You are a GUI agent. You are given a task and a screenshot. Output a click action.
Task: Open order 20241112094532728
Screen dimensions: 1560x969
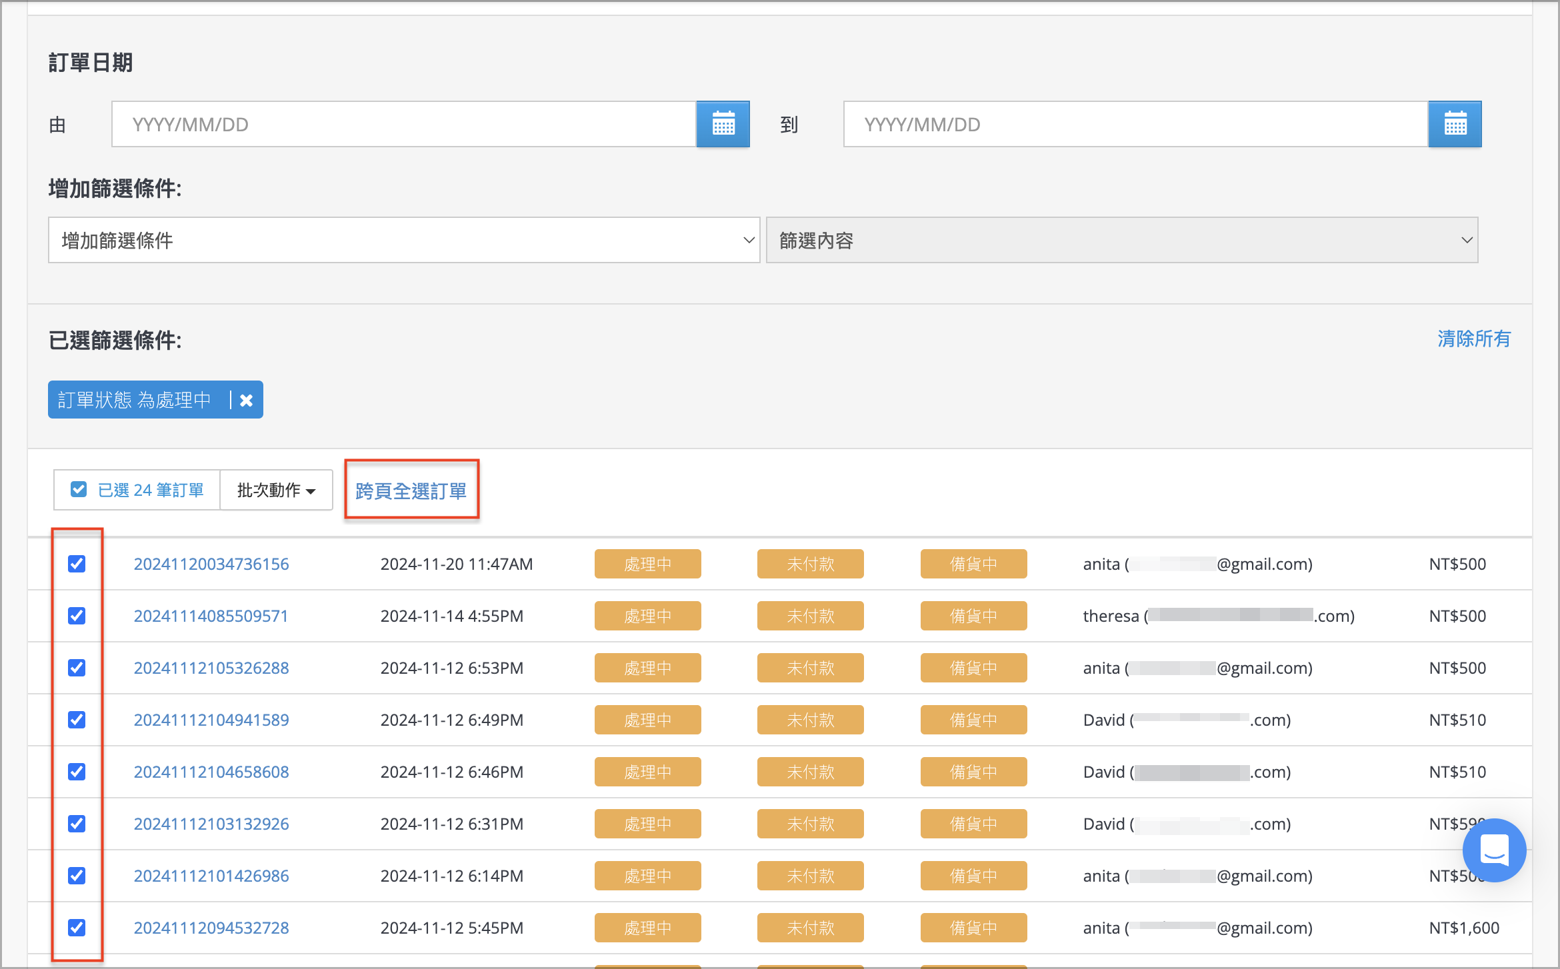pos(211,928)
